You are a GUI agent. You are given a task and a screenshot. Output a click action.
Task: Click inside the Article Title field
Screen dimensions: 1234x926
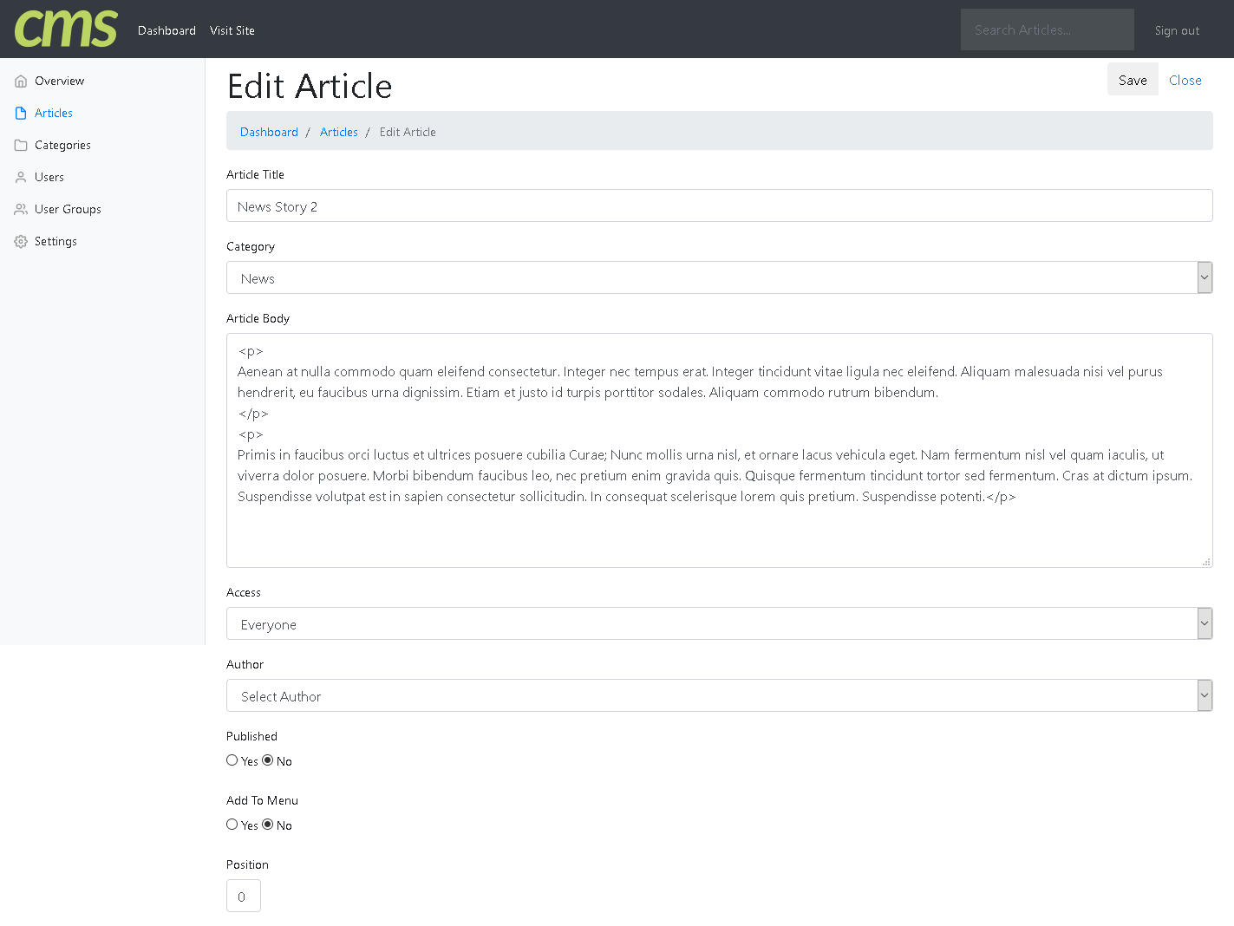(x=719, y=206)
